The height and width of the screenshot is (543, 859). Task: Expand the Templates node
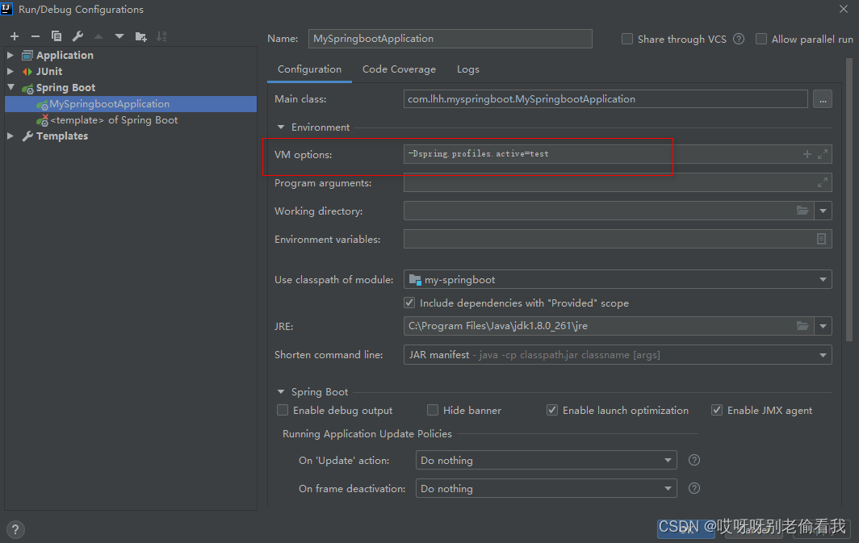[x=10, y=136]
